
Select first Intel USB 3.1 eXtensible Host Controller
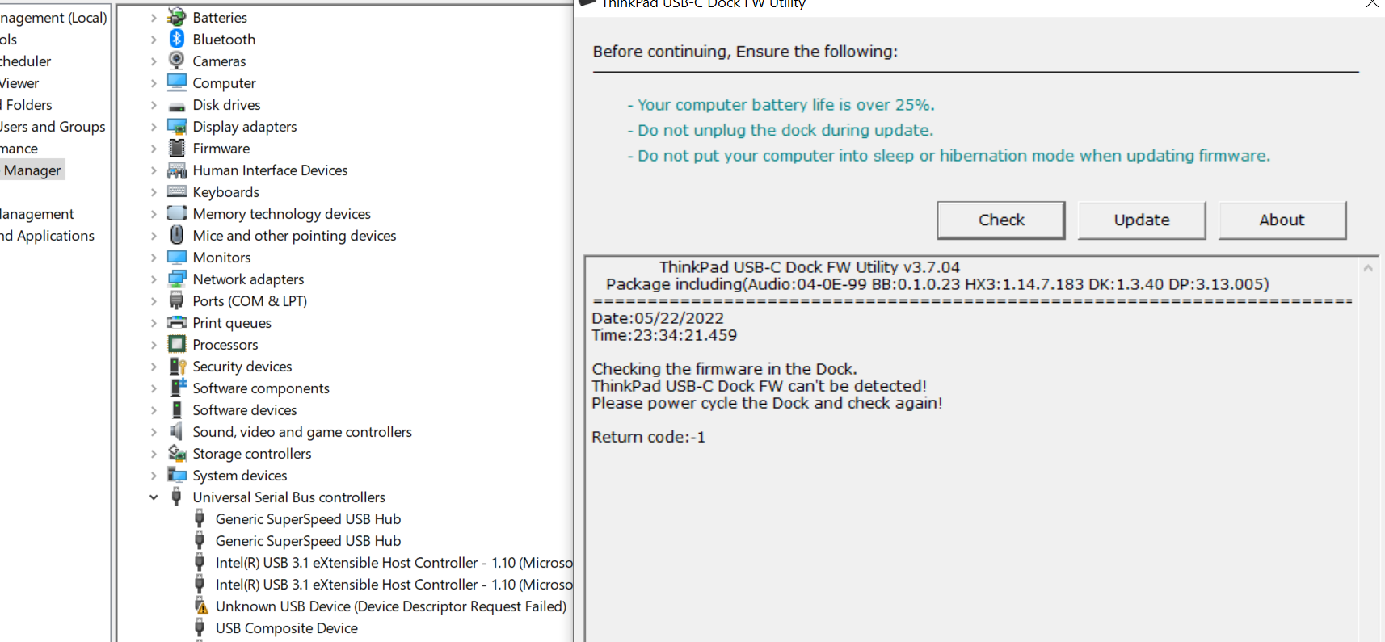[394, 563]
